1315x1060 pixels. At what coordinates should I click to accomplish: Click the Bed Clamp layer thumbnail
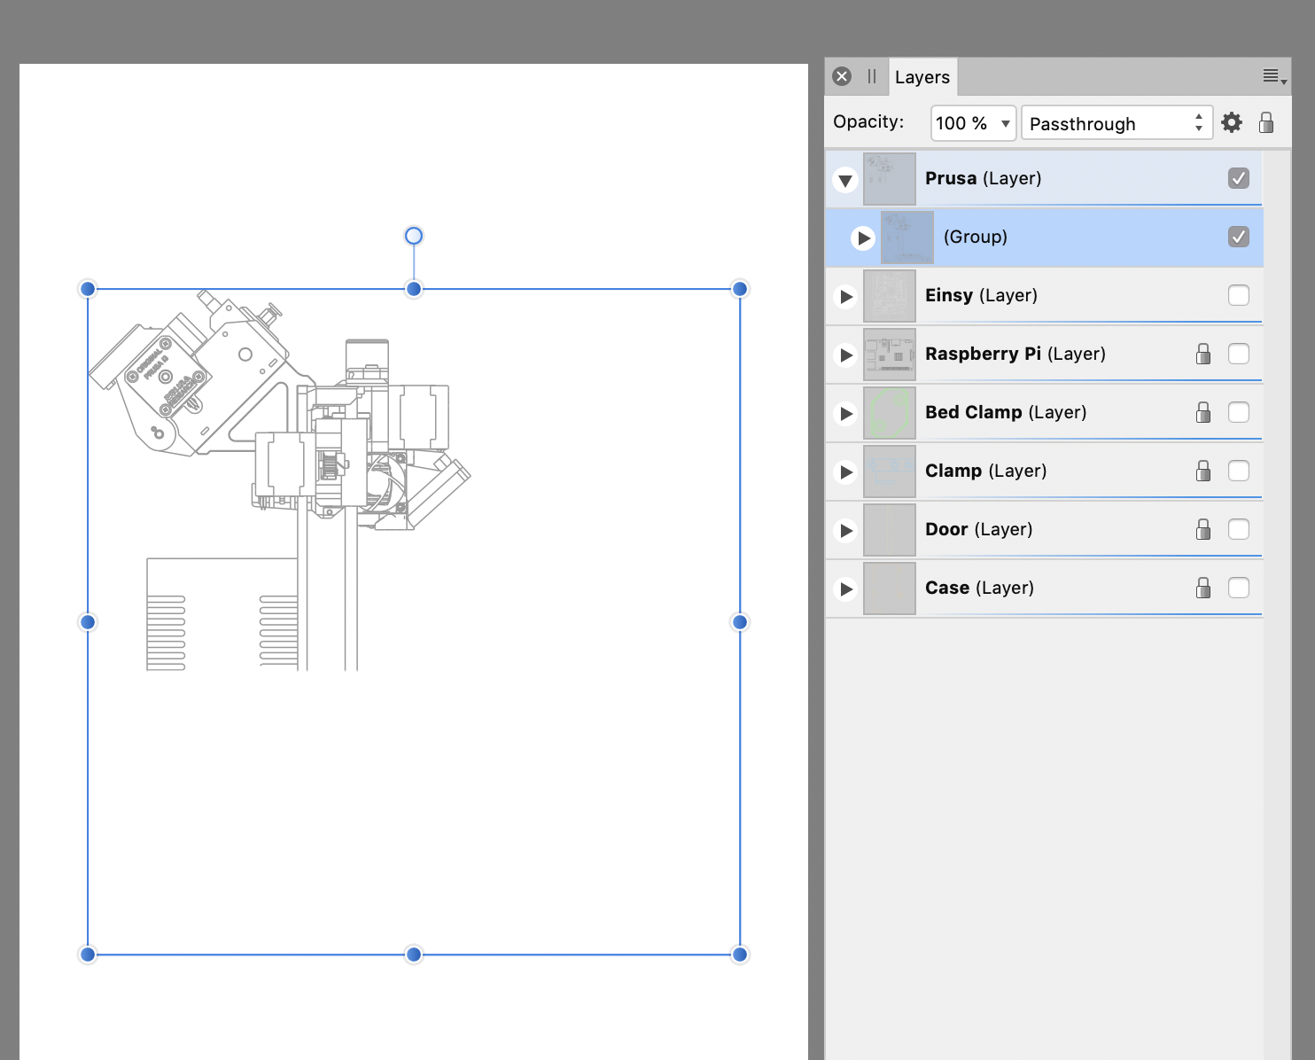(x=889, y=413)
